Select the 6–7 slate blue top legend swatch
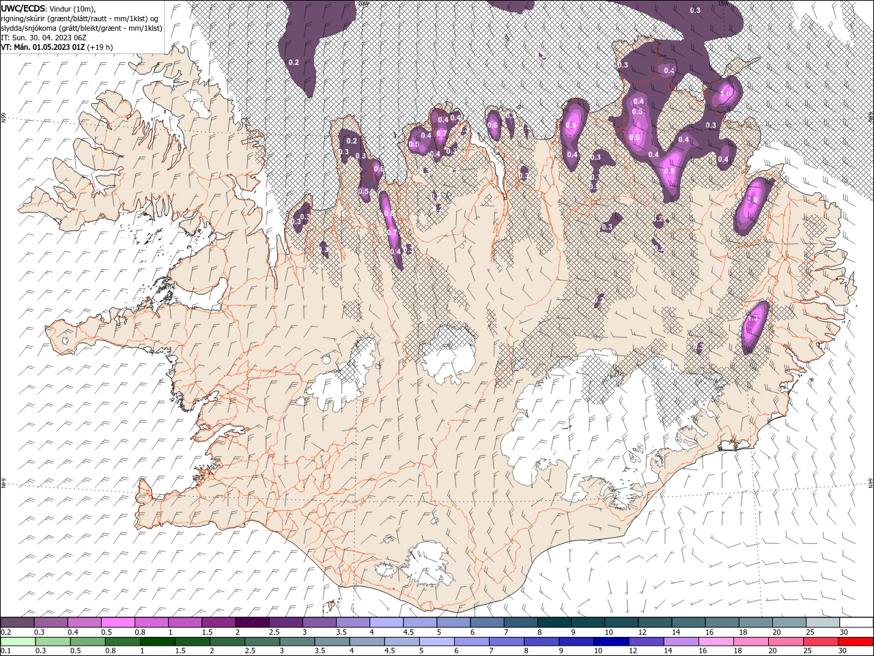 tap(487, 622)
